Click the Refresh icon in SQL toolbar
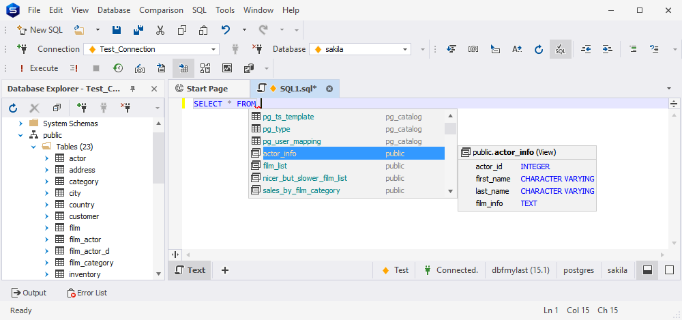The height and width of the screenshot is (320, 682). coord(539,49)
